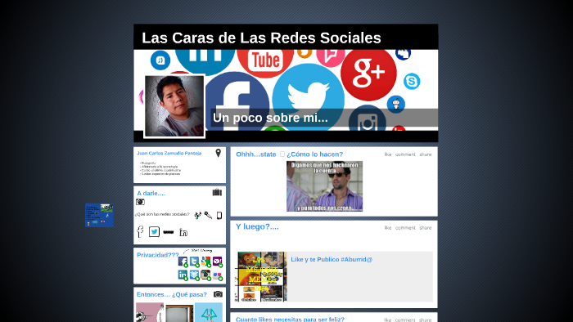Click Cuanto likes necesitas para ser feliz? heading

[x=290, y=319]
